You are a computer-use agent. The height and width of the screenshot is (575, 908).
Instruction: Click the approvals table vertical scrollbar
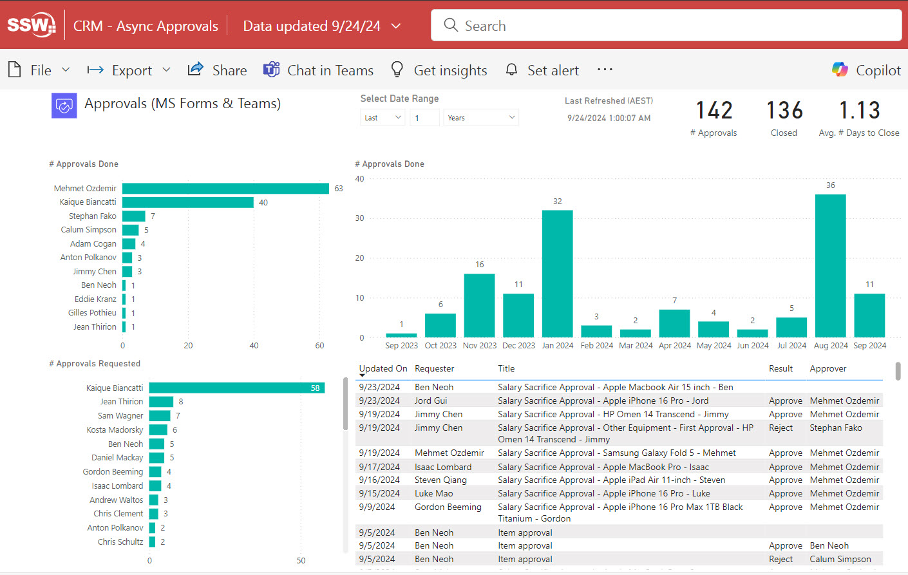[x=898, y=372]
